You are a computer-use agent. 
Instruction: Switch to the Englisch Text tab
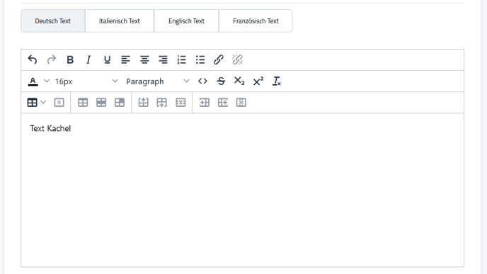[x=186, y=21]
